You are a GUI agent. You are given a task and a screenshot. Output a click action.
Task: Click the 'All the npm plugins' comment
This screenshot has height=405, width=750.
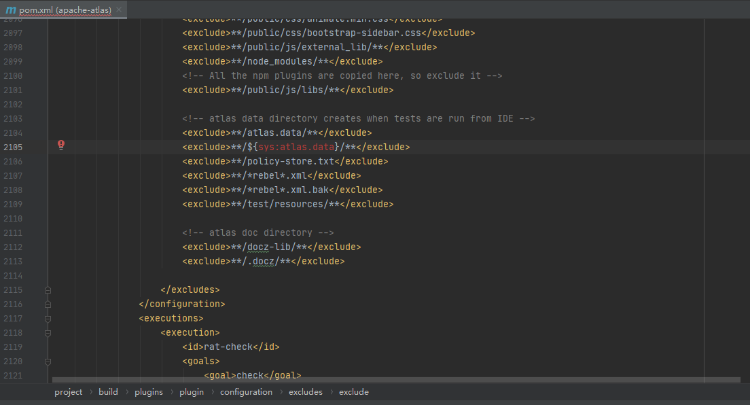coord(342,75)
